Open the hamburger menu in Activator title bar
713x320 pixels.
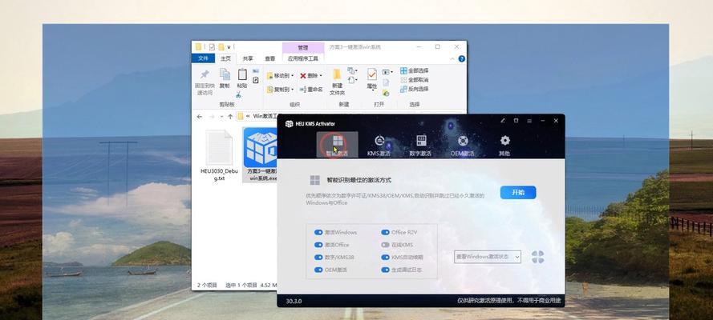[529, 121]
